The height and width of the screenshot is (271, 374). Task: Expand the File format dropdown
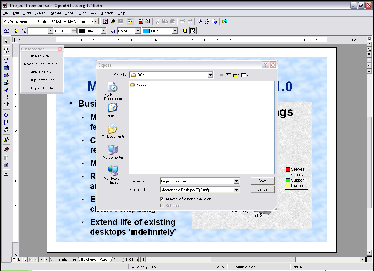(x=236, y=190)
